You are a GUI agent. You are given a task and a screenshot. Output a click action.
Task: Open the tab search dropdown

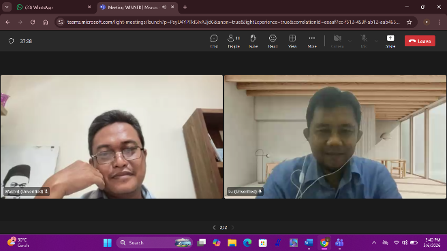7,7
